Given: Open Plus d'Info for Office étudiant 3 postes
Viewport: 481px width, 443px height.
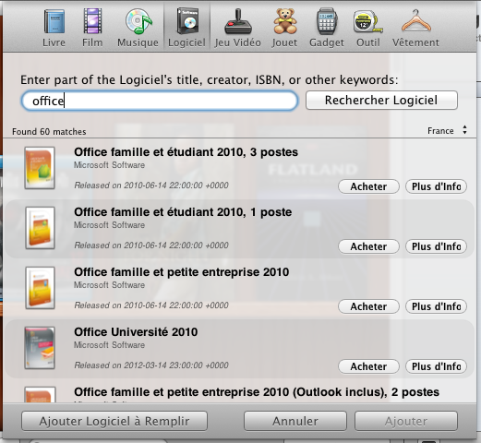Looking at the screenshot, I should coord(436,186).
